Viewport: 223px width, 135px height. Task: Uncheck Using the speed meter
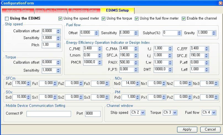coord(61,18)
